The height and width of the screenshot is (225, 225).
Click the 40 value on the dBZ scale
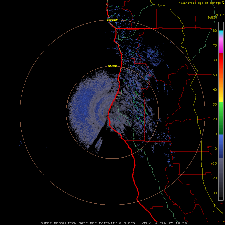[215, 90]
